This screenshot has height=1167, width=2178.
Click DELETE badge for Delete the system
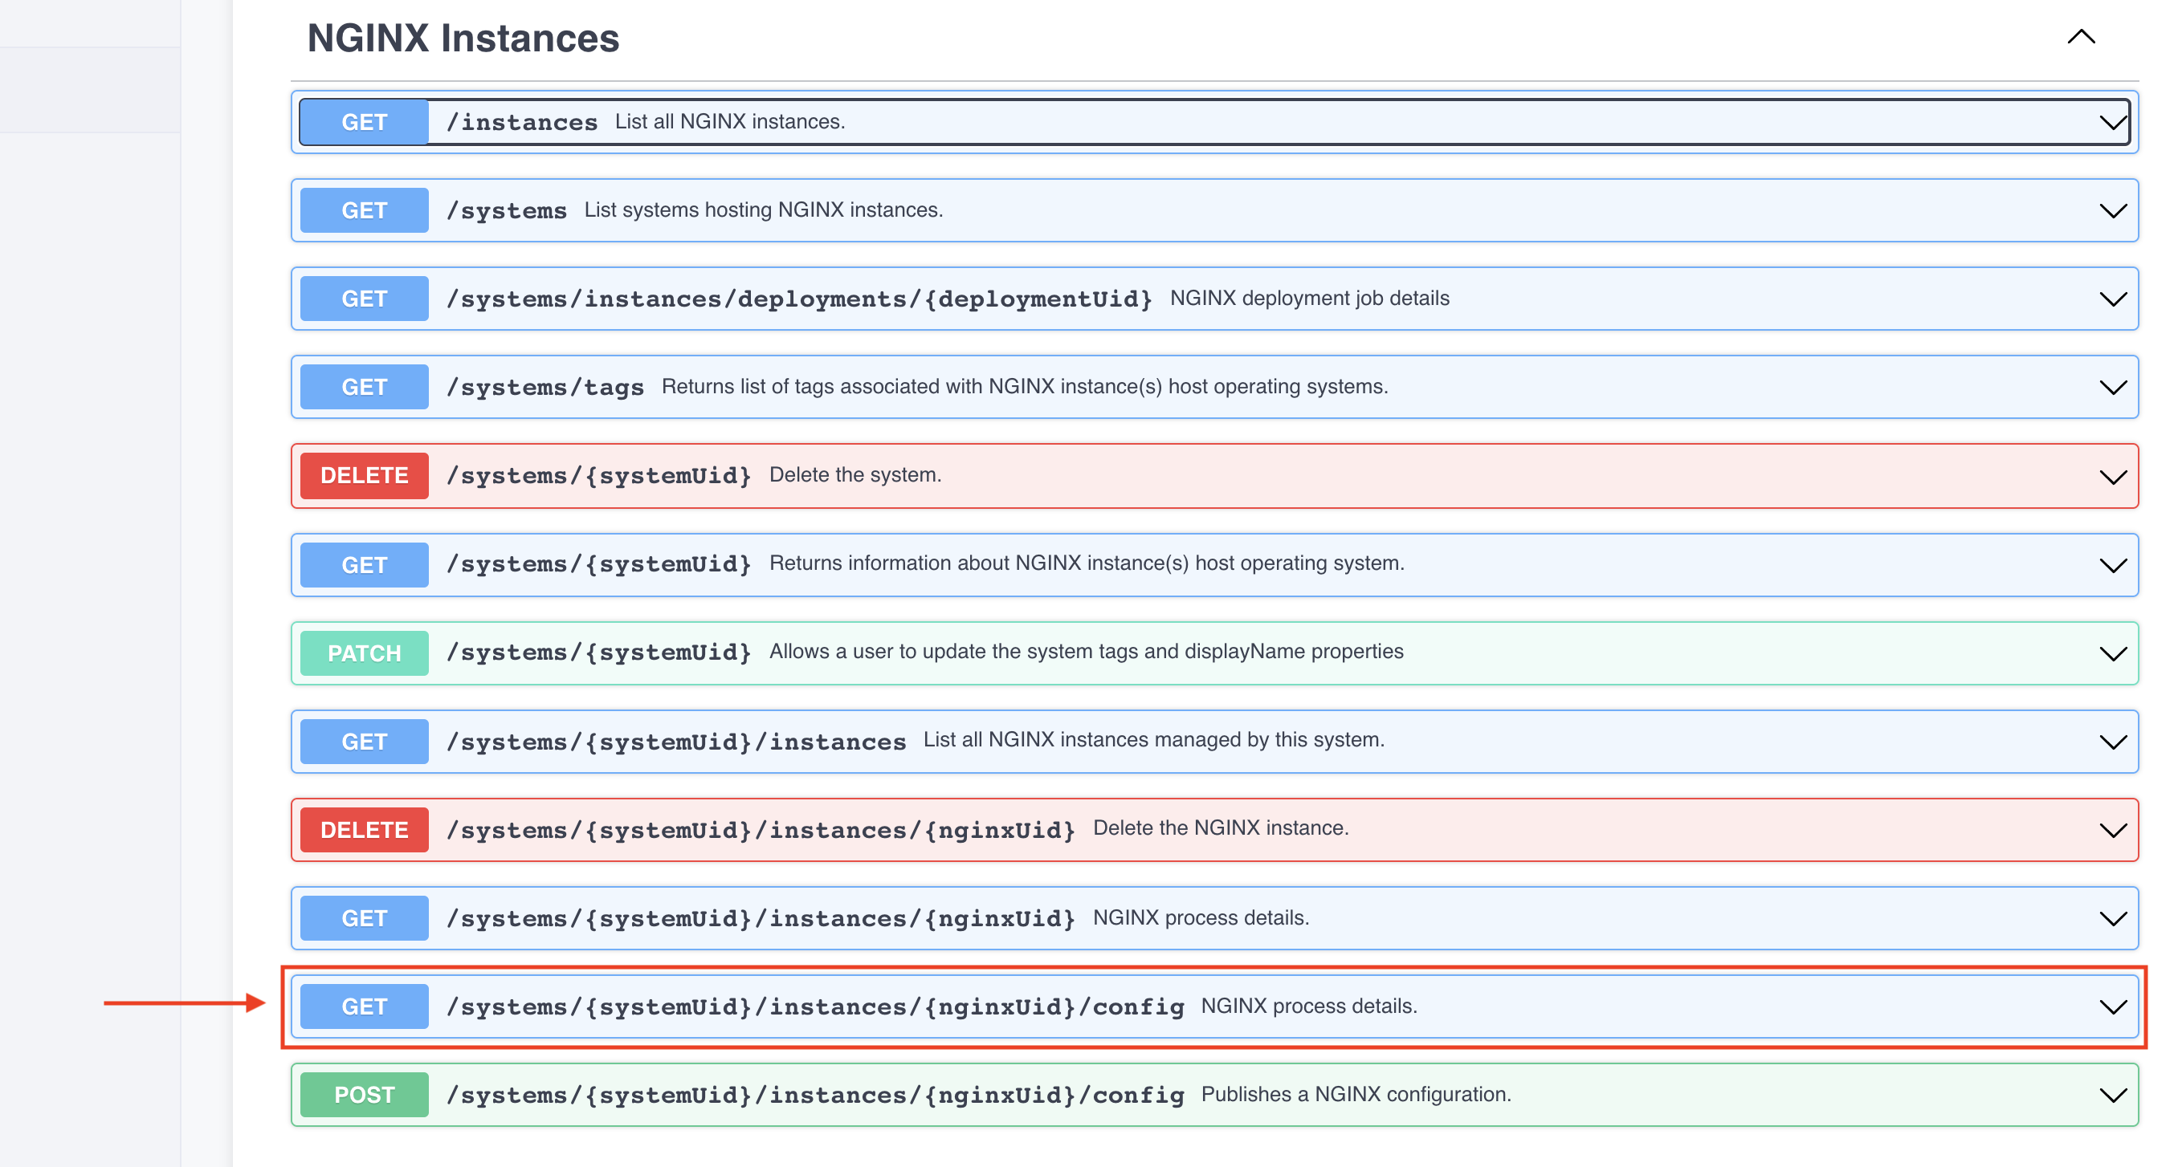(365, 476)
